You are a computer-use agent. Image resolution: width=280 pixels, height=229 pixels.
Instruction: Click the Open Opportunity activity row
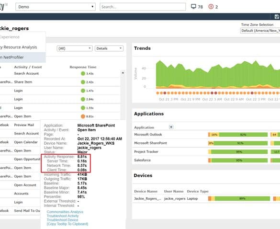[20, 159]
